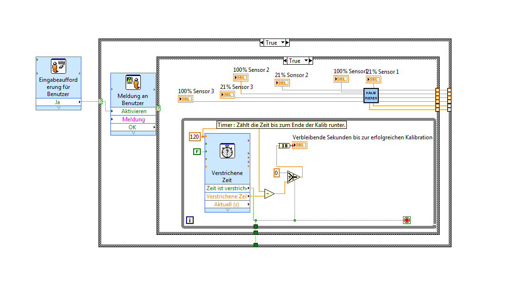Select the Timer comment label text
Image resolution: width=511 pixels, height=300 pixels.
[x=282, y=125]
